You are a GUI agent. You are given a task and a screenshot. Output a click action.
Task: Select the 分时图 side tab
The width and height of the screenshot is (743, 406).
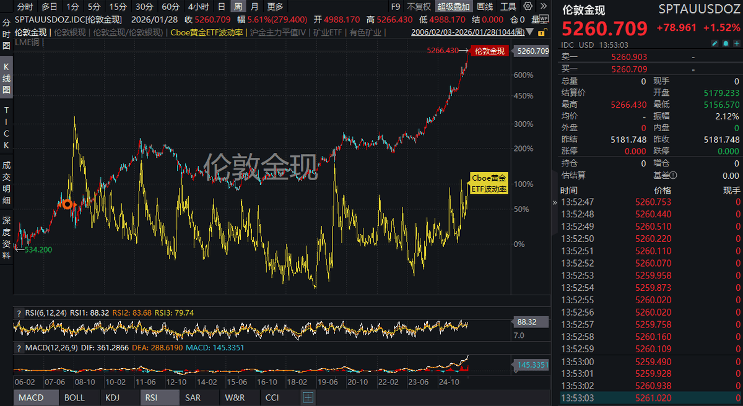pos(6,35)
